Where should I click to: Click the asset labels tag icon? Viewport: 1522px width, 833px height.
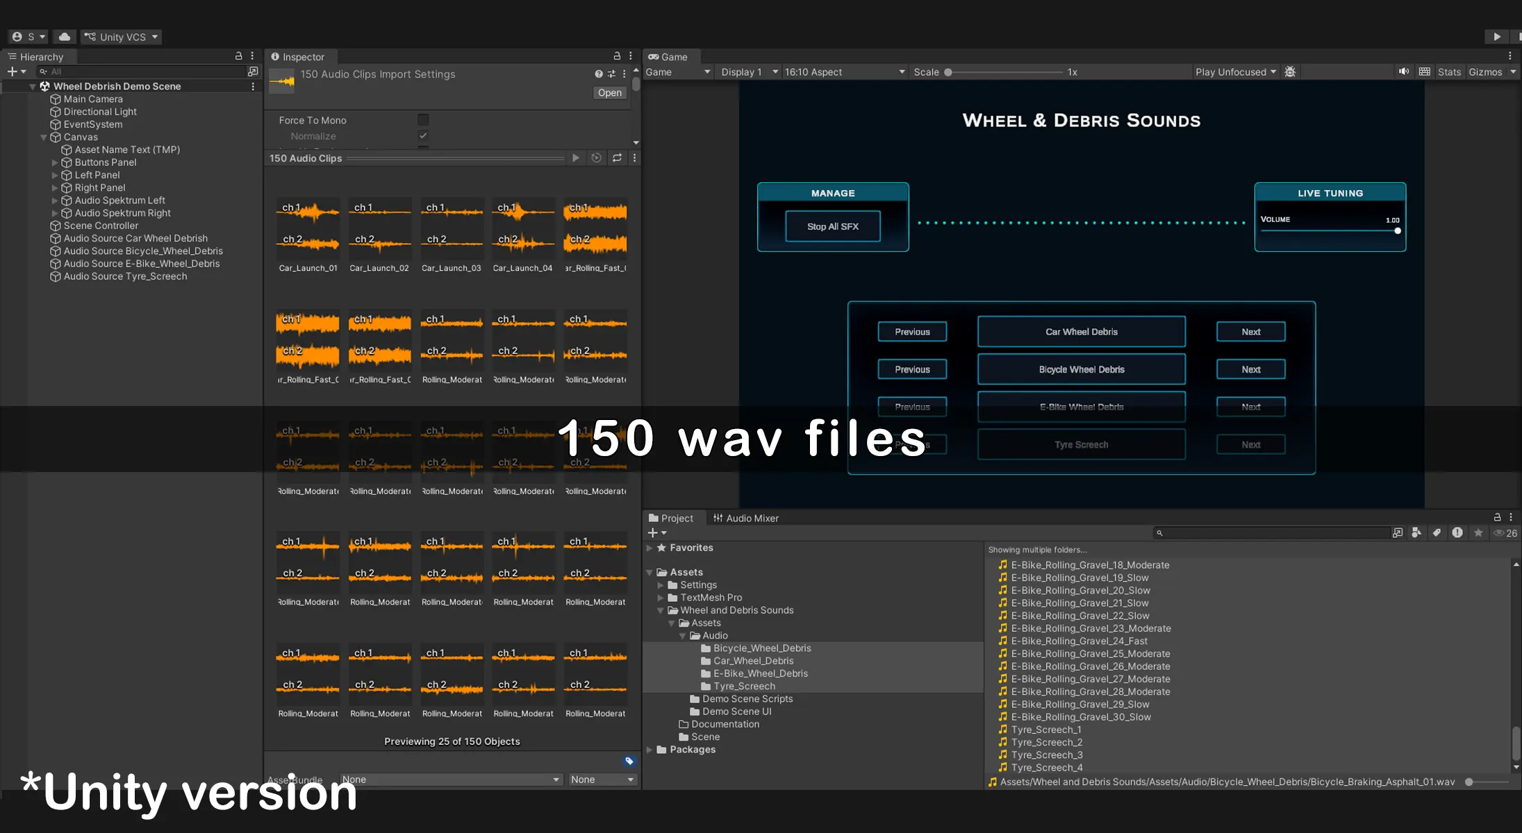(629, 762)
